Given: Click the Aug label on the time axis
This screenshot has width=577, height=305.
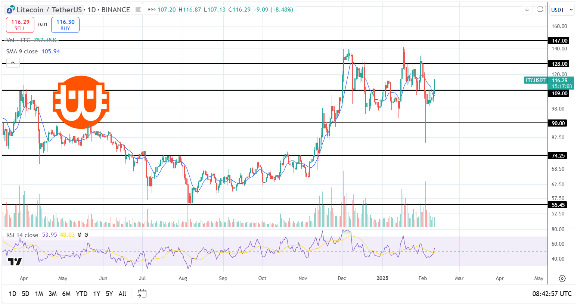Looking at the screenshot, I should click(183, 278).
